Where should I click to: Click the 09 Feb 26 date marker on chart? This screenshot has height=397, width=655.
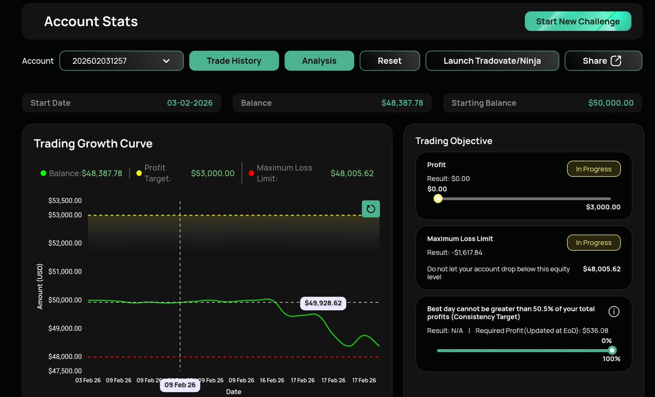pos(180,385)
